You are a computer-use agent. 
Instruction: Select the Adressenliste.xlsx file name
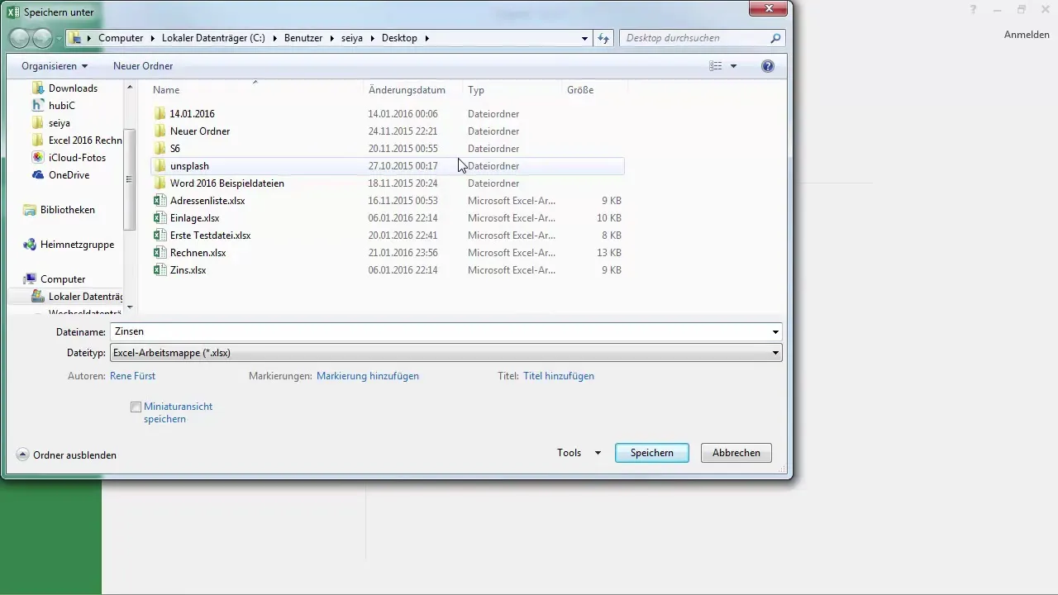pyautogui.click(x=207, y=201)
